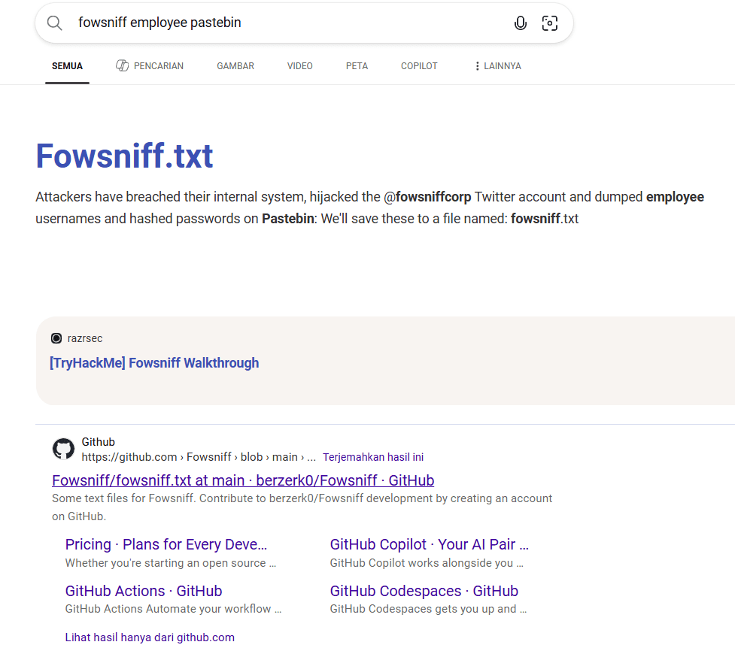Open the Peta tab
Image resolution: width=735 pixels, height=654 pixels.
click(357, 66)
